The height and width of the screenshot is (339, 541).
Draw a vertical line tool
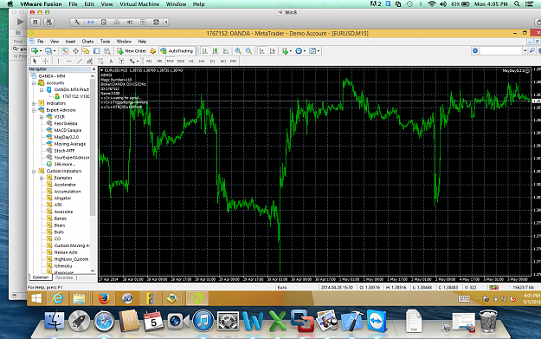58,62
